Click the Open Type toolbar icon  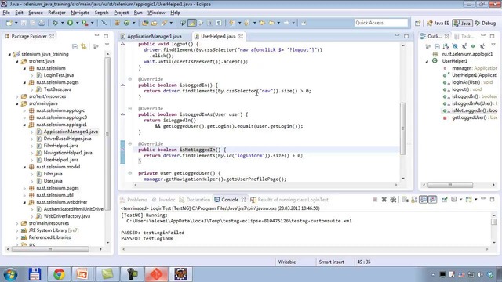click(145, 23)
